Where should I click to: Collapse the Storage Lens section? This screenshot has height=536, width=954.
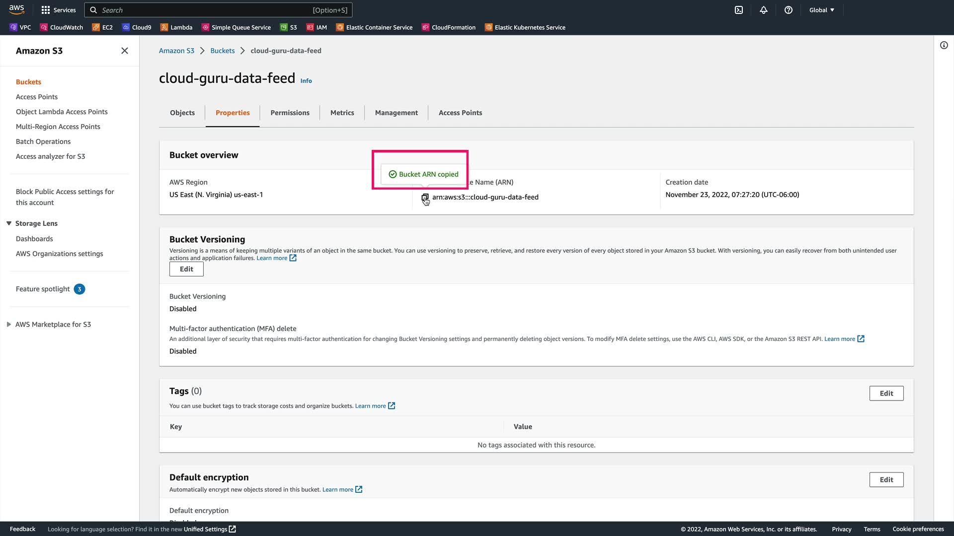tap(9, 223)
